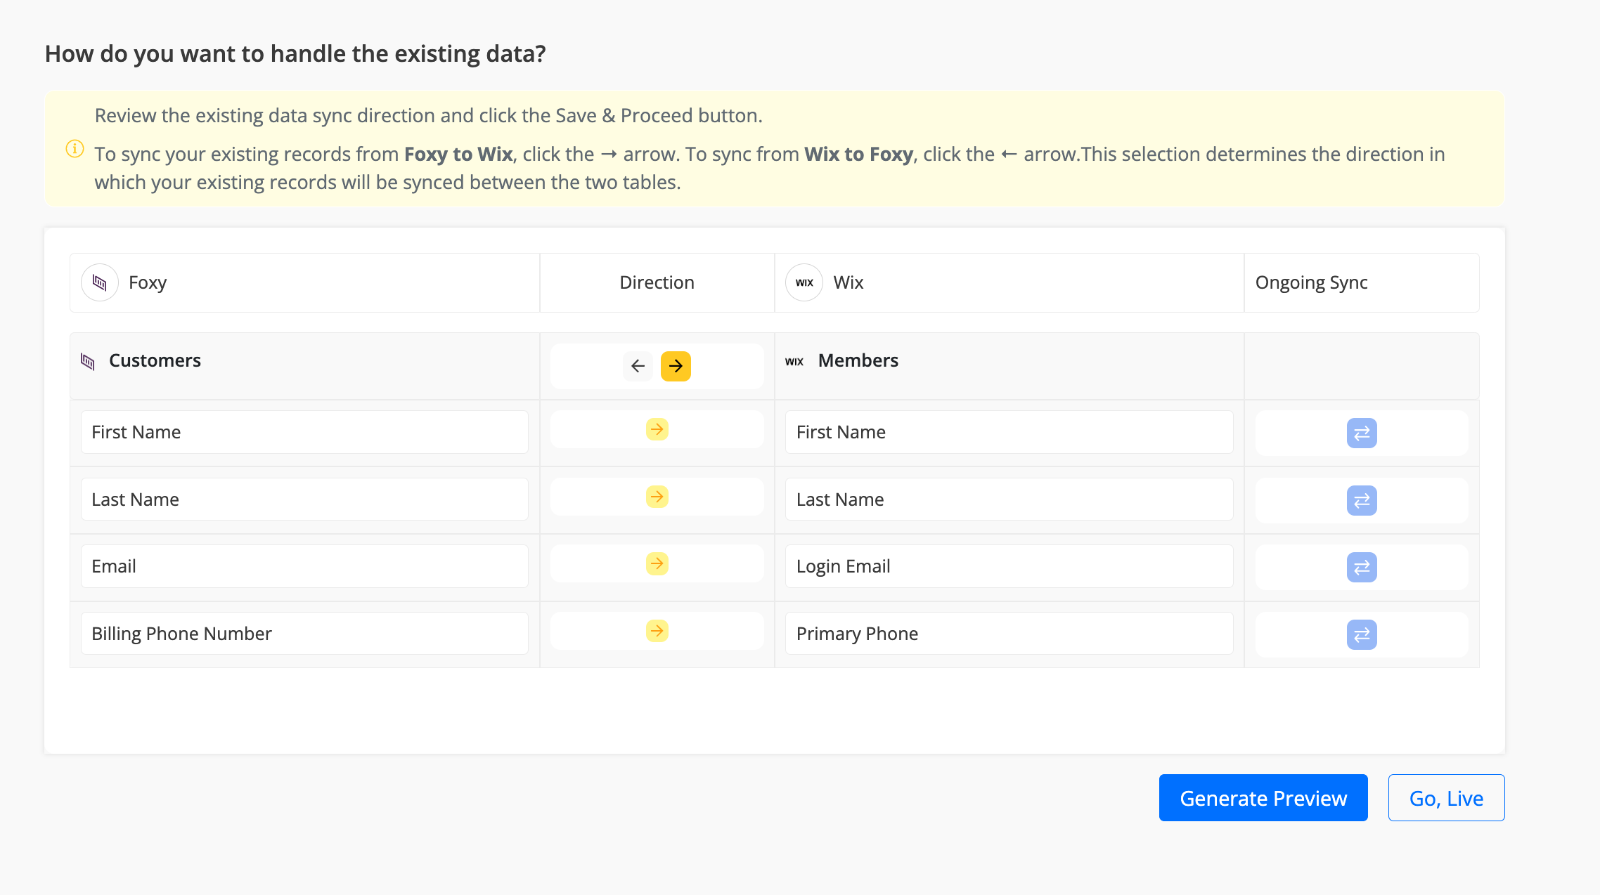Click Email row direction arrow

coord(657,563)
